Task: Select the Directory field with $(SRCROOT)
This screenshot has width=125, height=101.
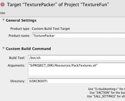Action: point(77,81)
